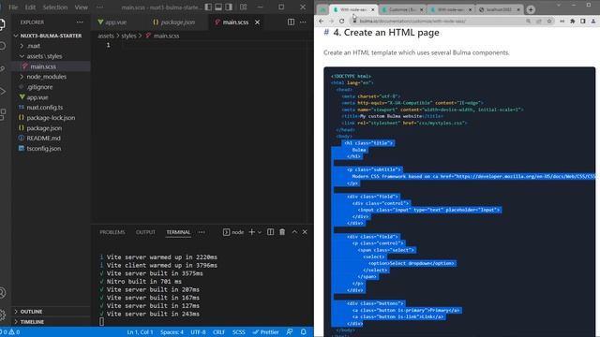Open the Selection menu
This screenshot has height=337, width=600.
[55, 7]
